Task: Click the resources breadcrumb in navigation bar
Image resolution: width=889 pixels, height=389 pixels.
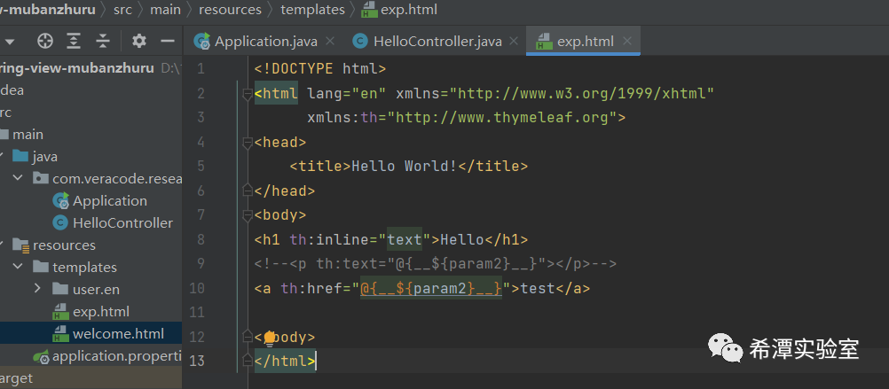Action: (x=230, y=10)
